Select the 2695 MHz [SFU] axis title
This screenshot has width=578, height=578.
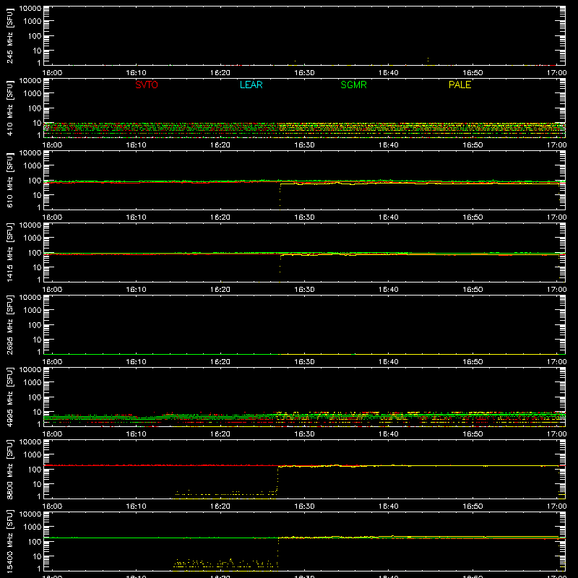pyautogui.click(x=10, y=324)
